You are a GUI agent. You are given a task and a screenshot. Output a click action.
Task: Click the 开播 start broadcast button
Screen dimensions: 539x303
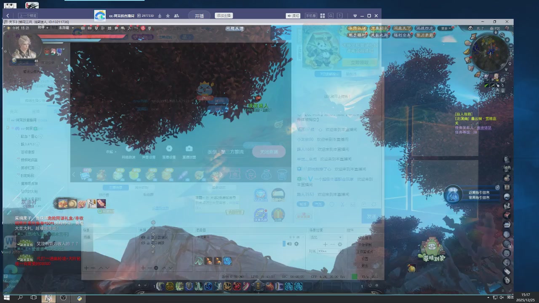[199, 16]
